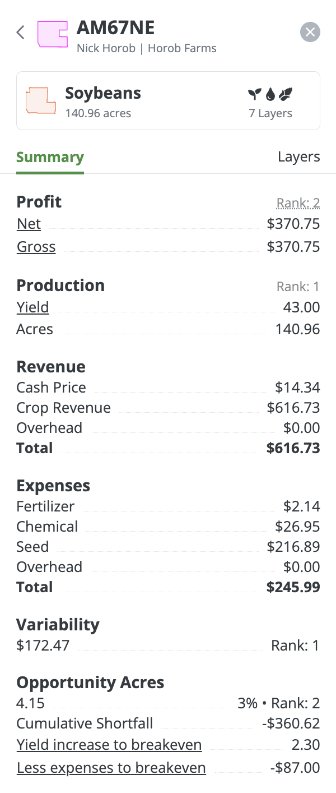Click the orange Soybeans field outline thumbnail

point(41,100)
